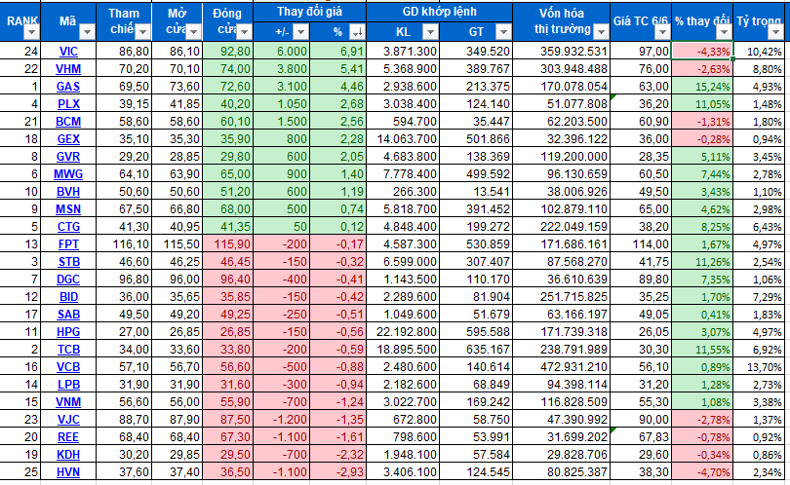The width and height of the screenshot is (790, 485).
Task: Open the VIC stock link
Action: [x=68, y=52]
